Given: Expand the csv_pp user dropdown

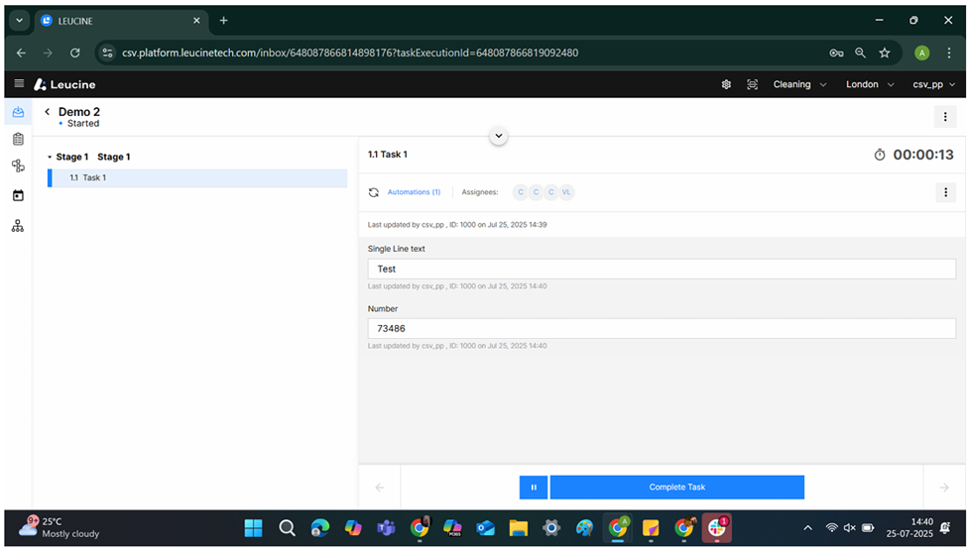Looking at the screenshot, I should 934,84.
